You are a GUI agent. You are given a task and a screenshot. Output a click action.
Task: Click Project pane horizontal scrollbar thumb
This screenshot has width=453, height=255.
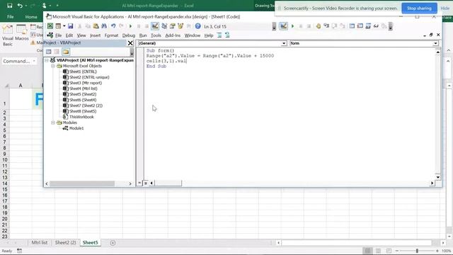coord(82,183)
